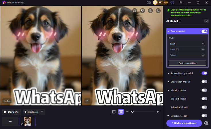The height and width of the screenshot is (129, 211).
Task: Click the coin credits icon
Action: (155, 3)
